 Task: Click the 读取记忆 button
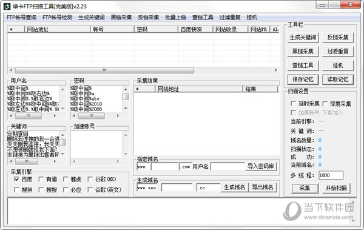pos(338,79)
